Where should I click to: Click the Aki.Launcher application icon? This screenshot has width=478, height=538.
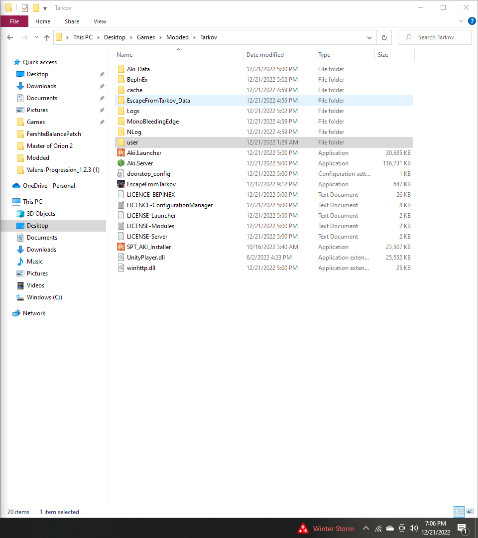(x=120, y=153)
